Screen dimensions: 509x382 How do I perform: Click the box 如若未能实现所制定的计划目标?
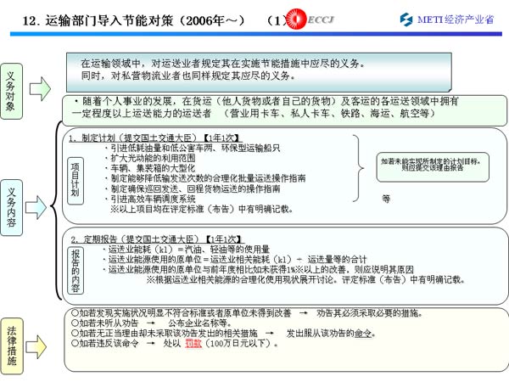tap(433, 167)
